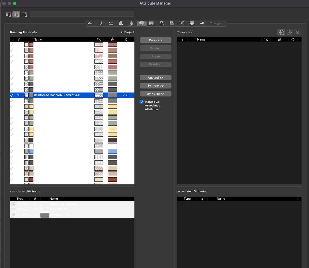309x268 pixels.
Task: Toggle checkmark on Reinforced Concrete - Structural row
Action: click(x=12, y=95)
